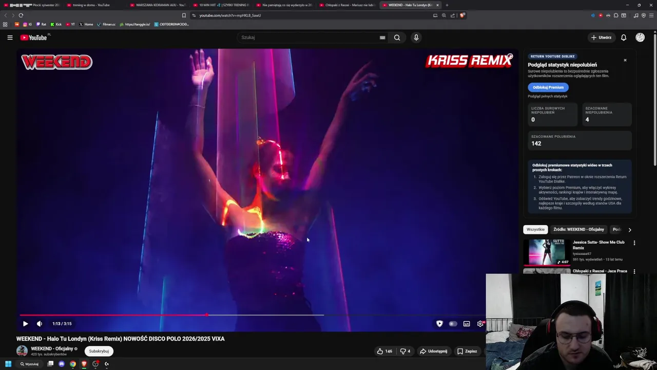Viewport: 657px width, 370px height.
Task: Open Windows taskbar search Wyszukaj
Action: click(x=29, y=364)
